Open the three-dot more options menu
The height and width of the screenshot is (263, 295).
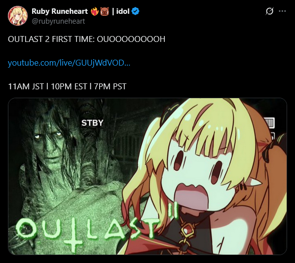pyautogui.click(x=282, y=11)
